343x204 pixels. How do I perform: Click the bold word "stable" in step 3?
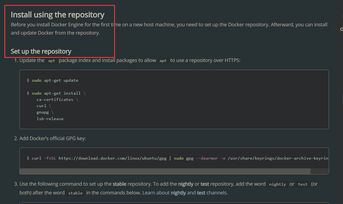(119, 184)
